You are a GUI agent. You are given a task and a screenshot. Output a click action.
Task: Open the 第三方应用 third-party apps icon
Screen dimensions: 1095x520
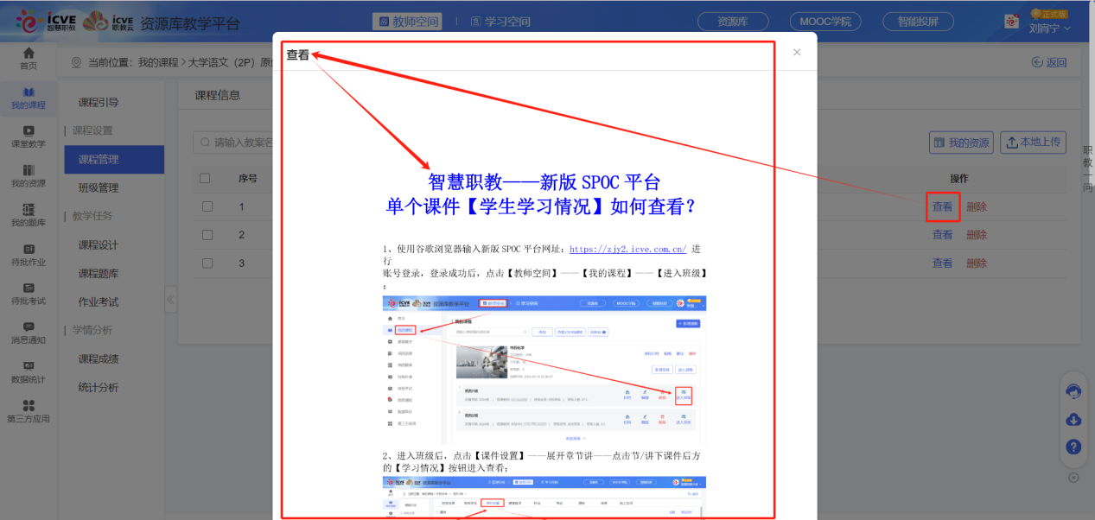point(29,410)
